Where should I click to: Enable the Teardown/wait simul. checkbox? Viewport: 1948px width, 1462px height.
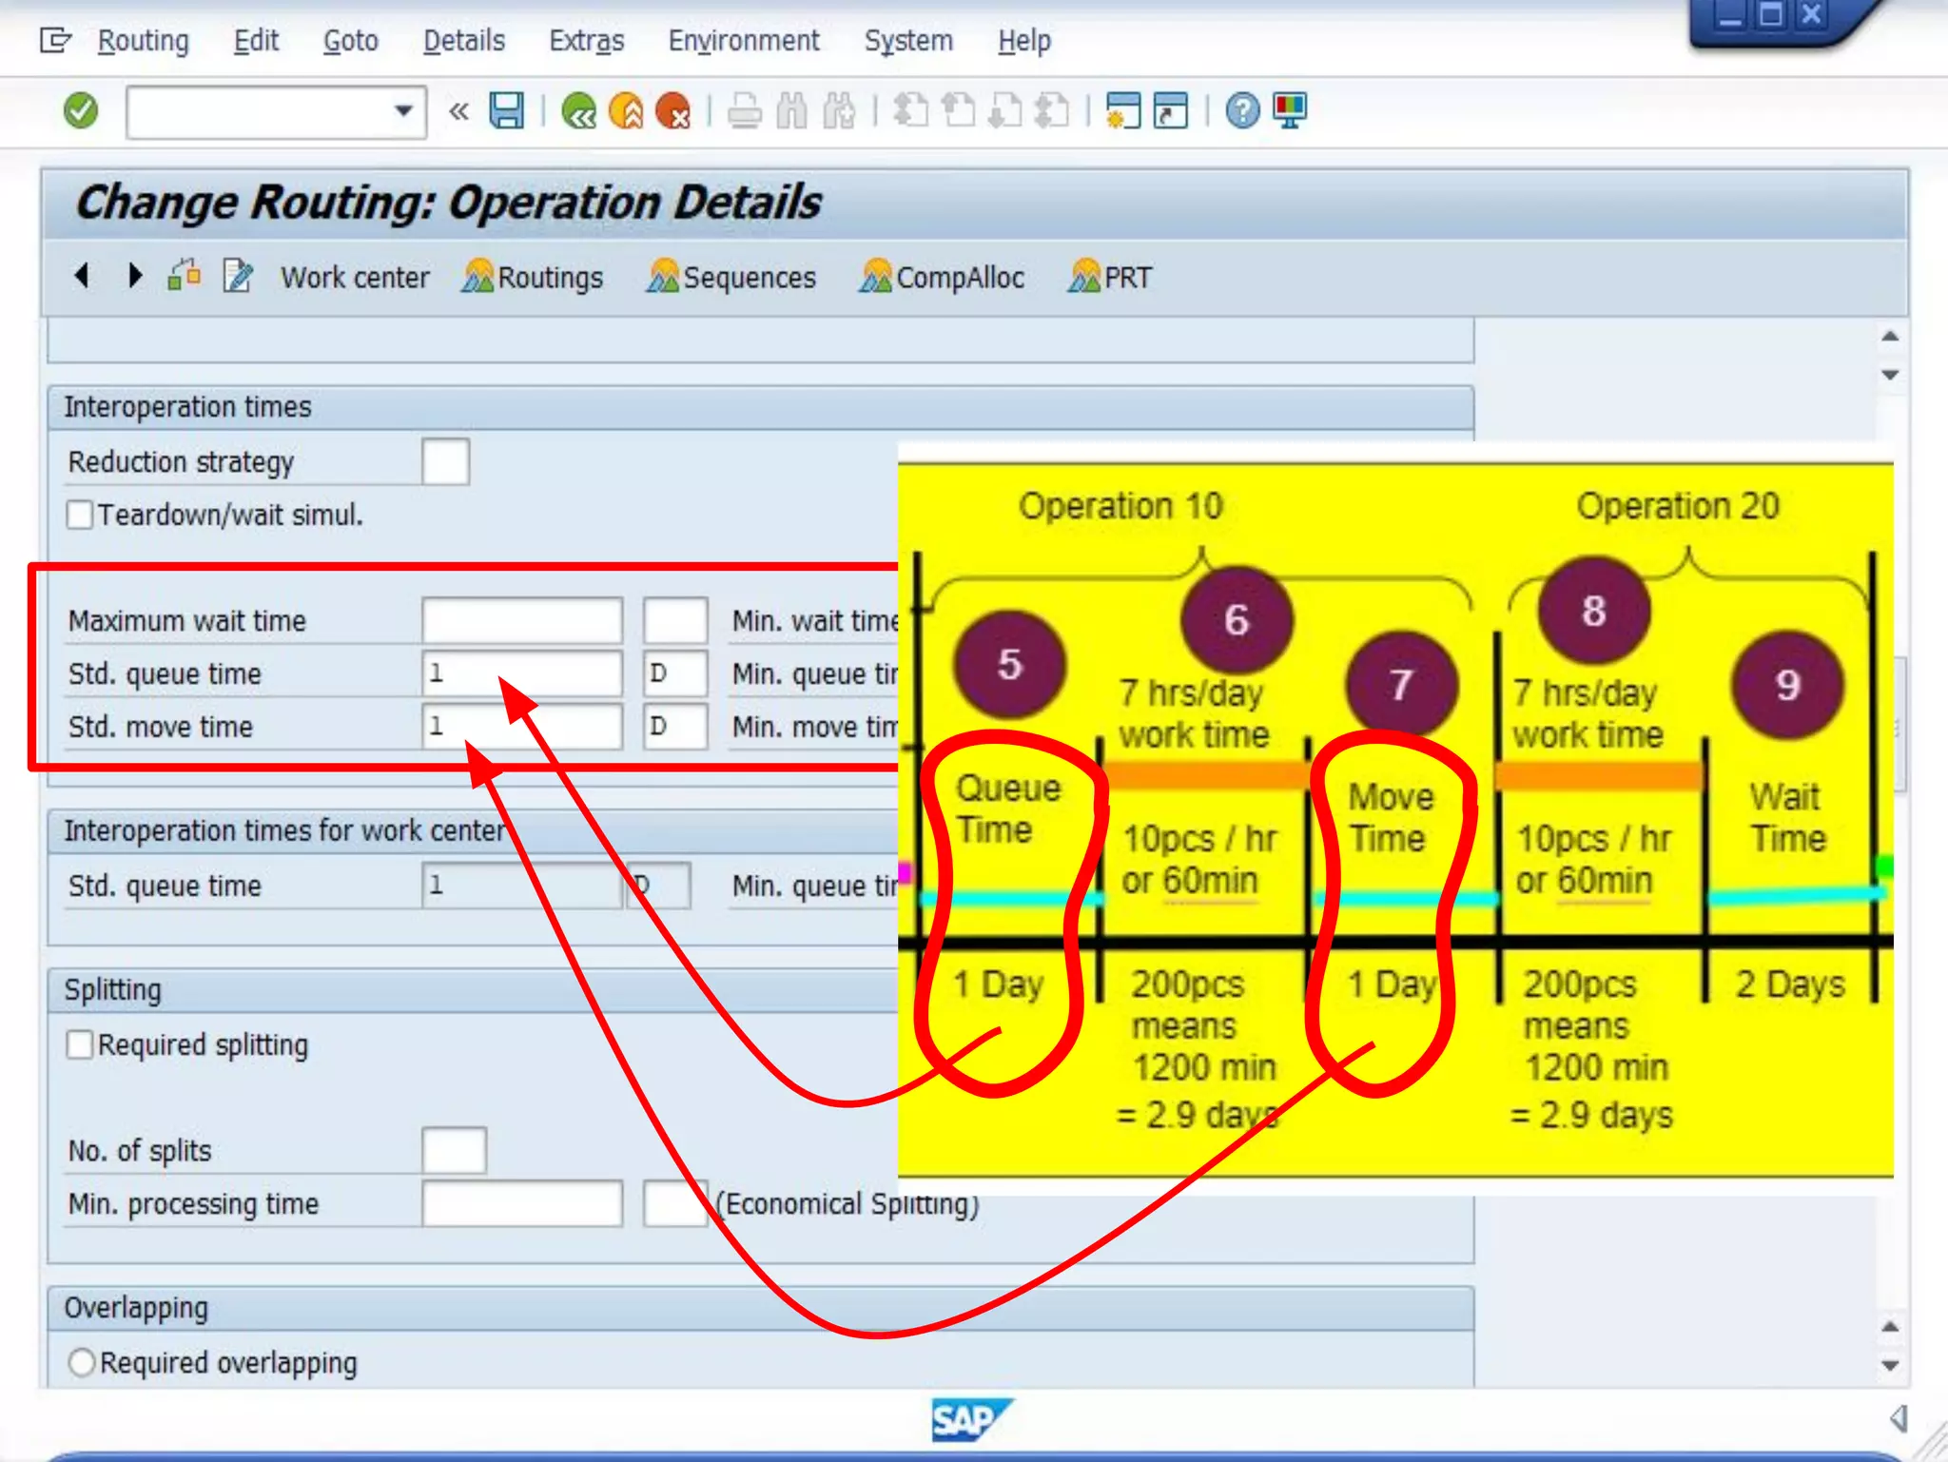[80, 515]
